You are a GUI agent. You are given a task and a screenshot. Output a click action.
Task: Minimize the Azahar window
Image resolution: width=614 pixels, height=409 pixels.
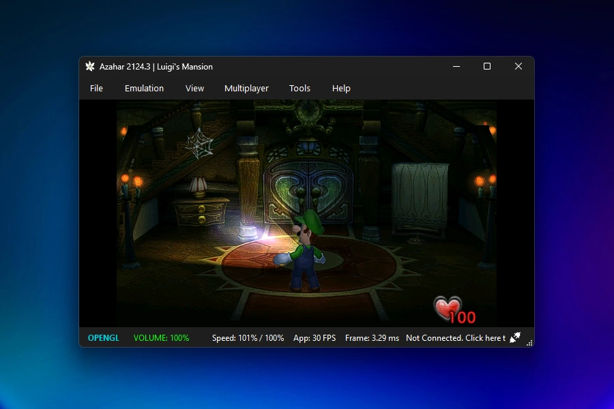[456, 67]
